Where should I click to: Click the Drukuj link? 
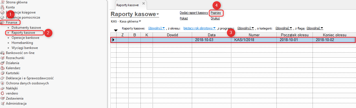point(215,19)
